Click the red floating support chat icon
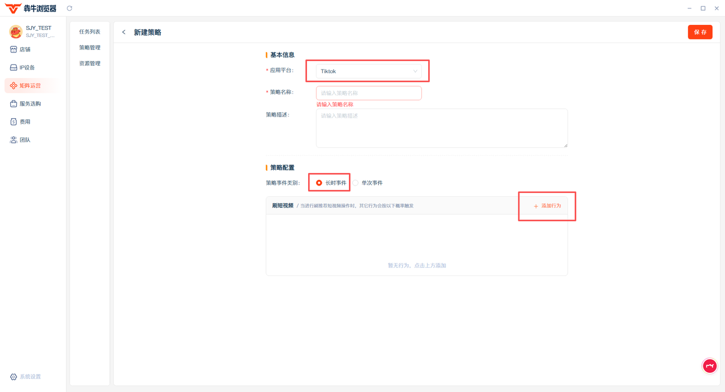 pos(710,366)
